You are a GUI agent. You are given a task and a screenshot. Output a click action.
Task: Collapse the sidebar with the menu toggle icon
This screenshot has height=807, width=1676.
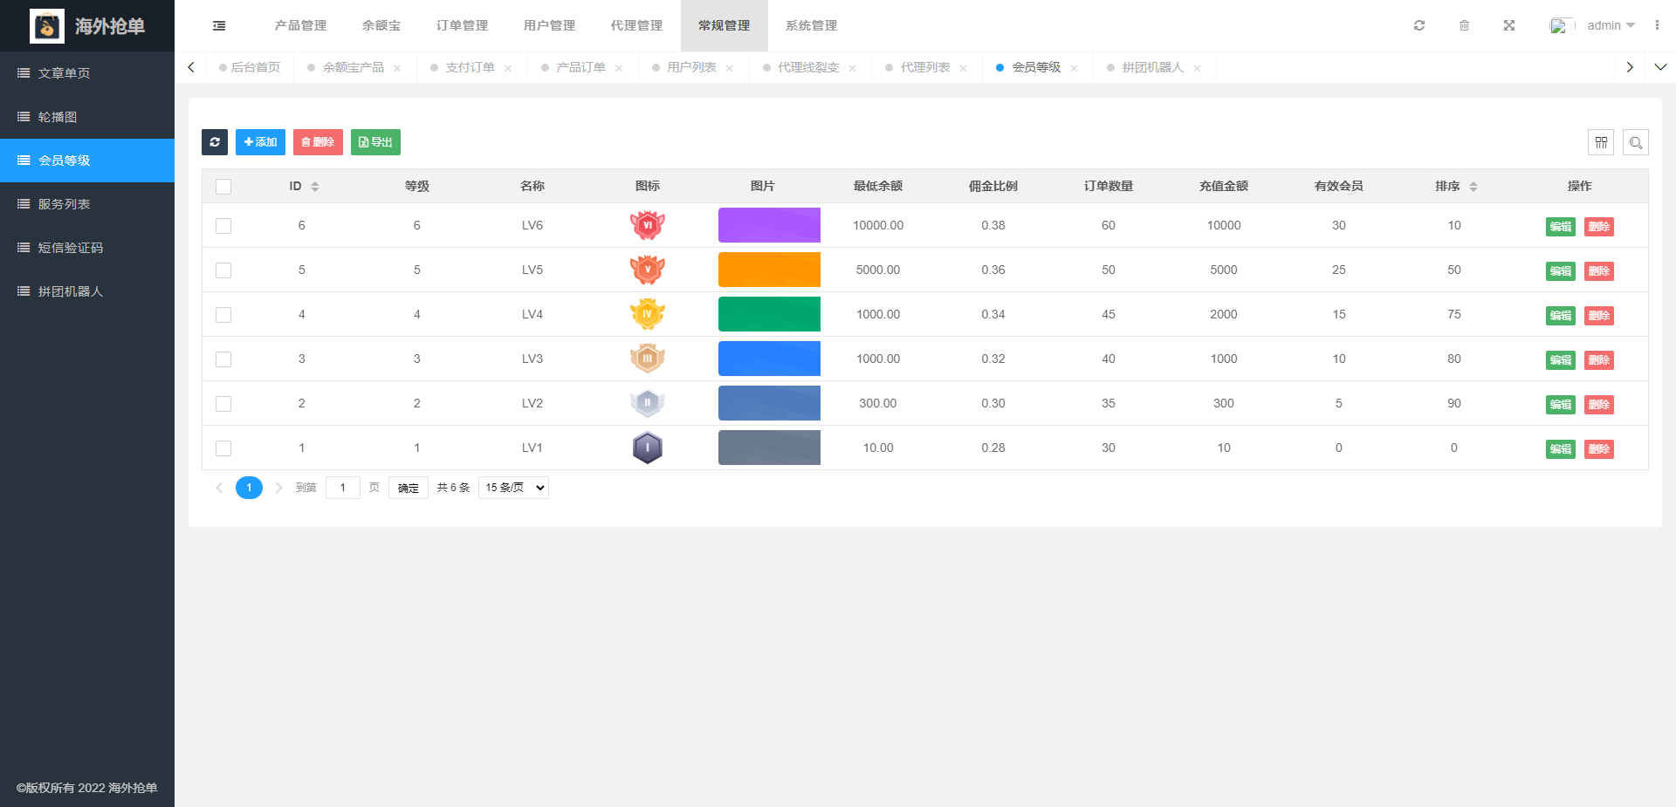(219, 26)
